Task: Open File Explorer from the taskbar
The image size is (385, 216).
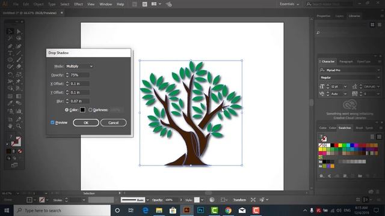Action: 159,210
